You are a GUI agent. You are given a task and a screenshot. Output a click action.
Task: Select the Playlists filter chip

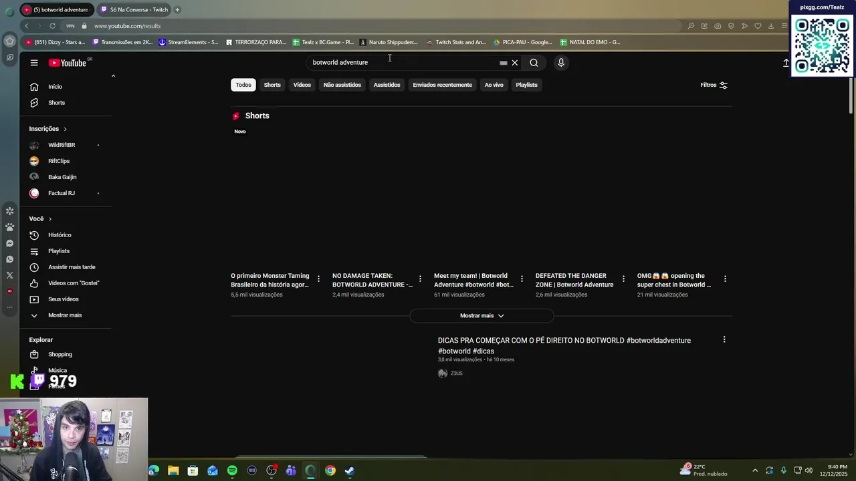point(526,85)
